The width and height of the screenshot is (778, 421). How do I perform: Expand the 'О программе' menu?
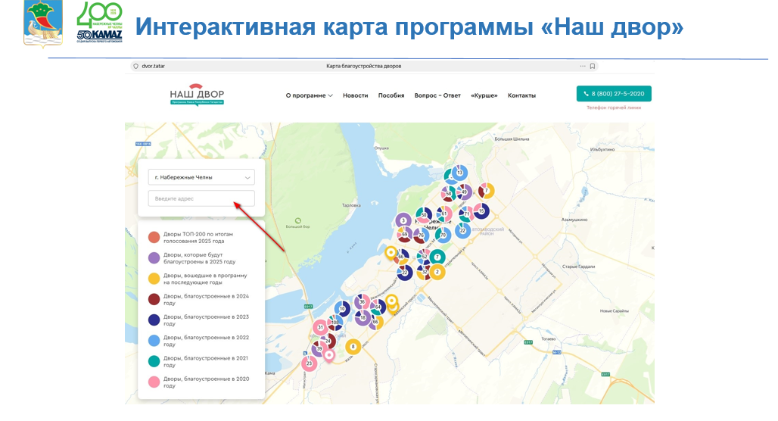309,95
